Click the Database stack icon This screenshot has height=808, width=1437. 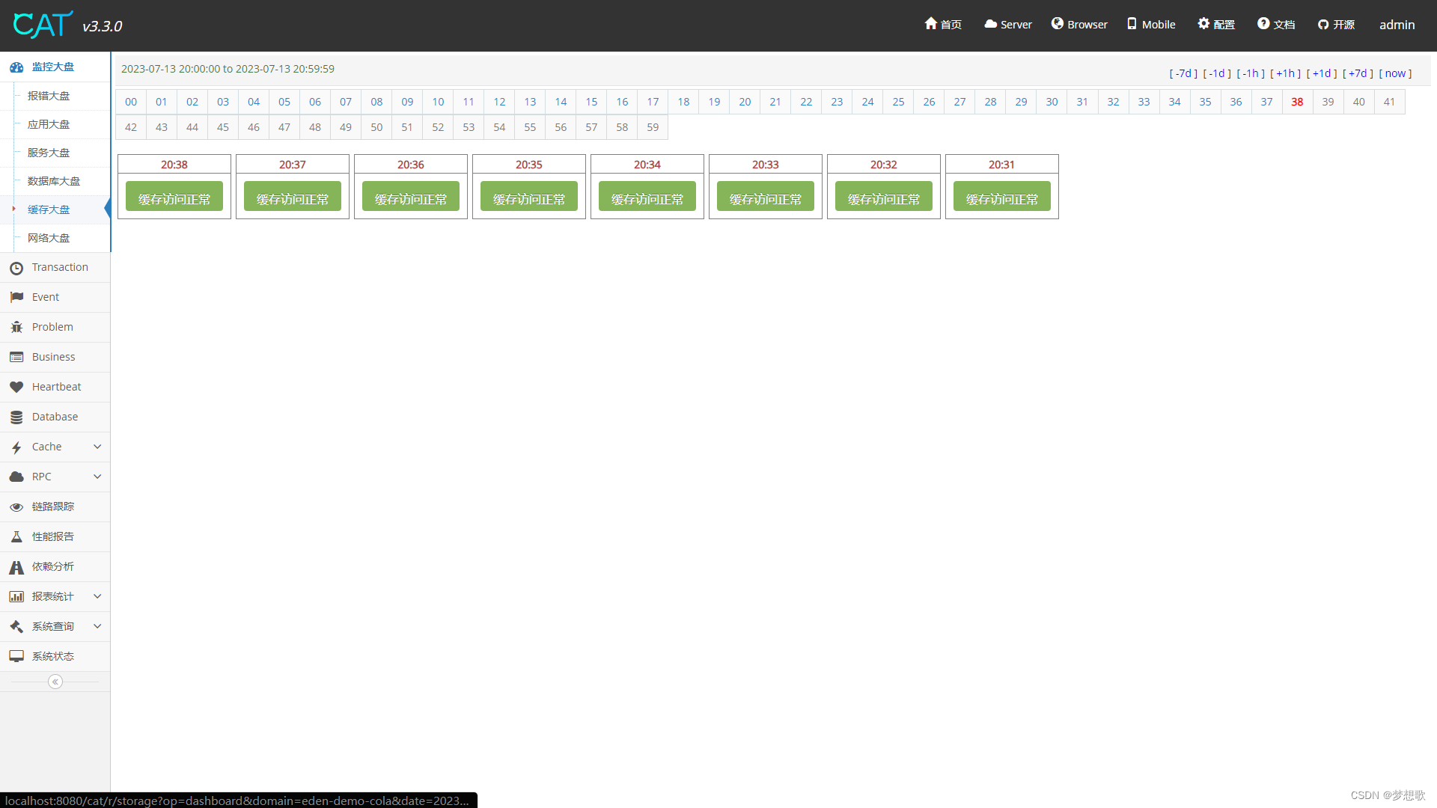point(16,417)
